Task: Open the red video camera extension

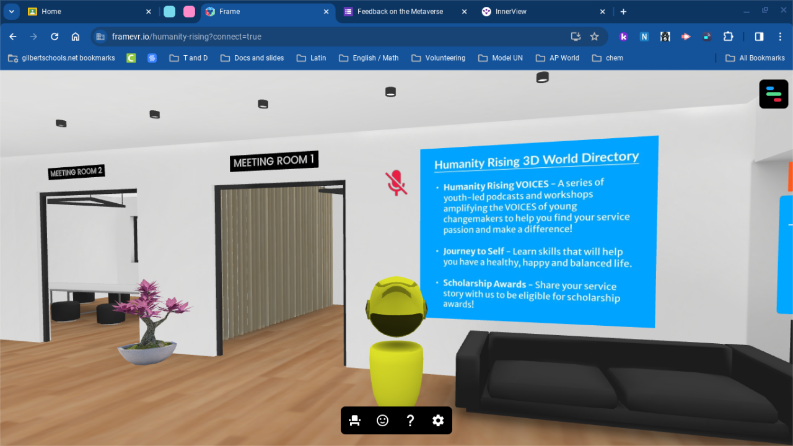Action: [x=686, y=37]
